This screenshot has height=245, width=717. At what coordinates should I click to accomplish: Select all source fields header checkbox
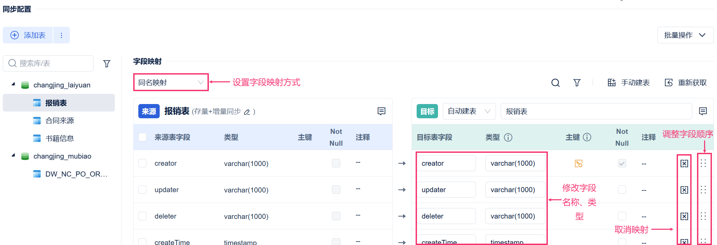[x=142, y=137]
